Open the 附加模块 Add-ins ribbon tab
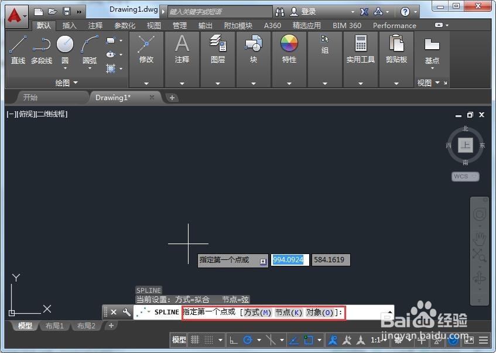This screenshot has height=353, width=496. (238, 26)
